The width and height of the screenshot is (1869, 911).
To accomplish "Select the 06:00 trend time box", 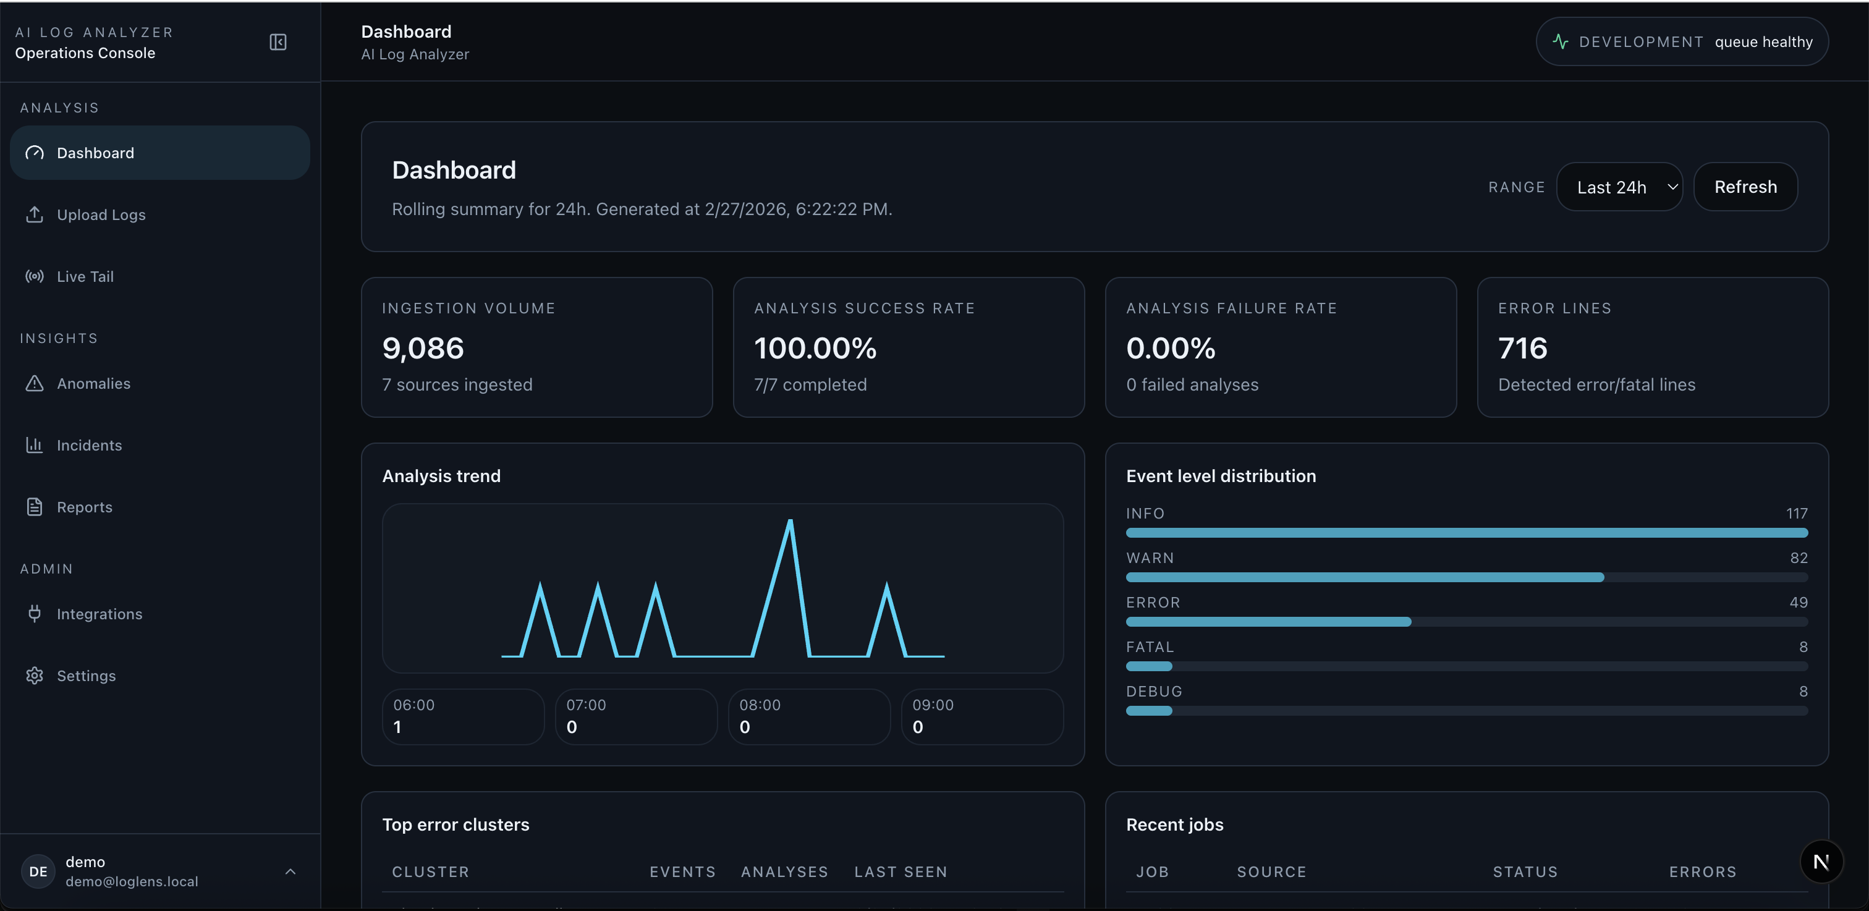I will [463, 716].
